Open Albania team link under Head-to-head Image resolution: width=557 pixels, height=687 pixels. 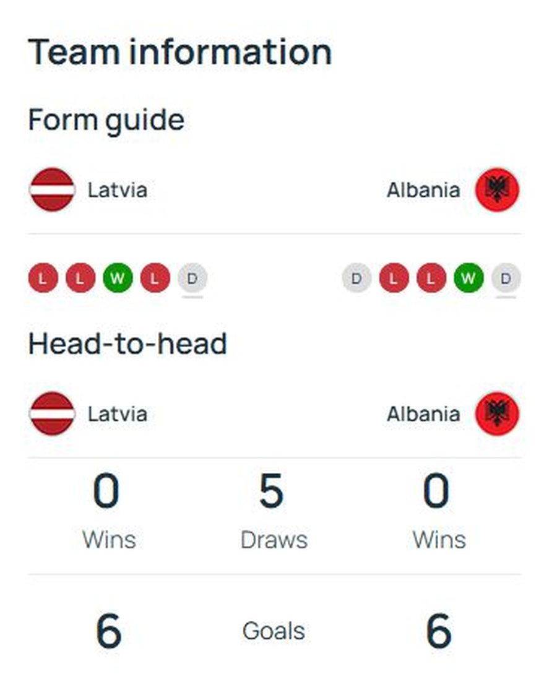(423, 414)
